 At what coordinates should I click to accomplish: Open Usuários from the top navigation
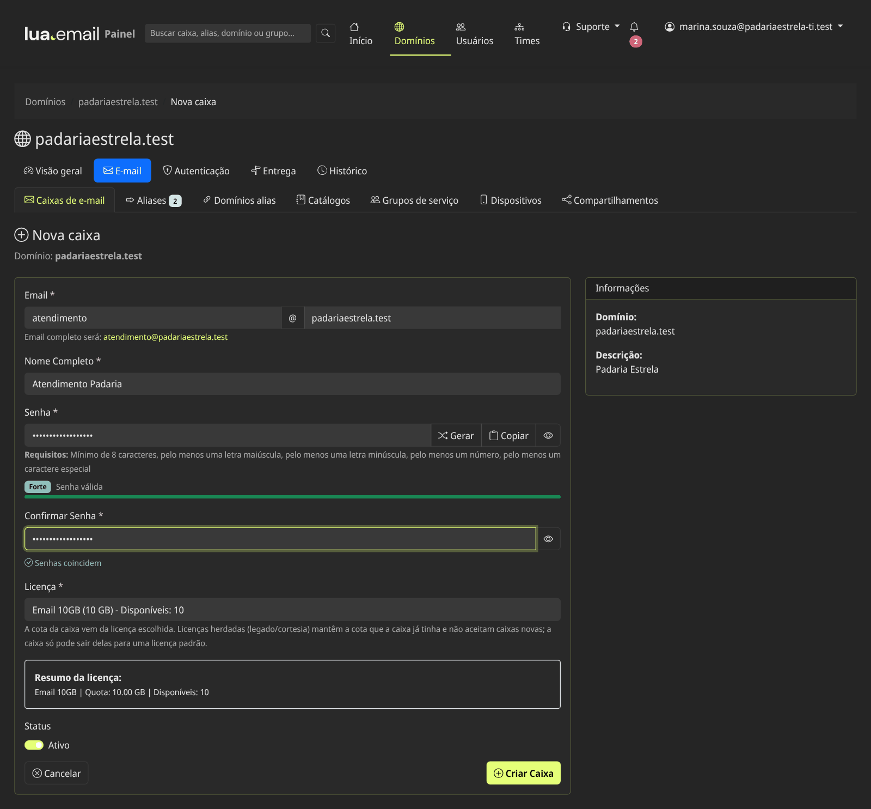coord(474,34)
